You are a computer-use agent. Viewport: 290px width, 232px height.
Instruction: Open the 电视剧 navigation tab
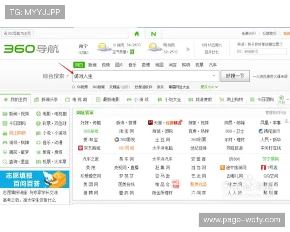pos(76,100)
